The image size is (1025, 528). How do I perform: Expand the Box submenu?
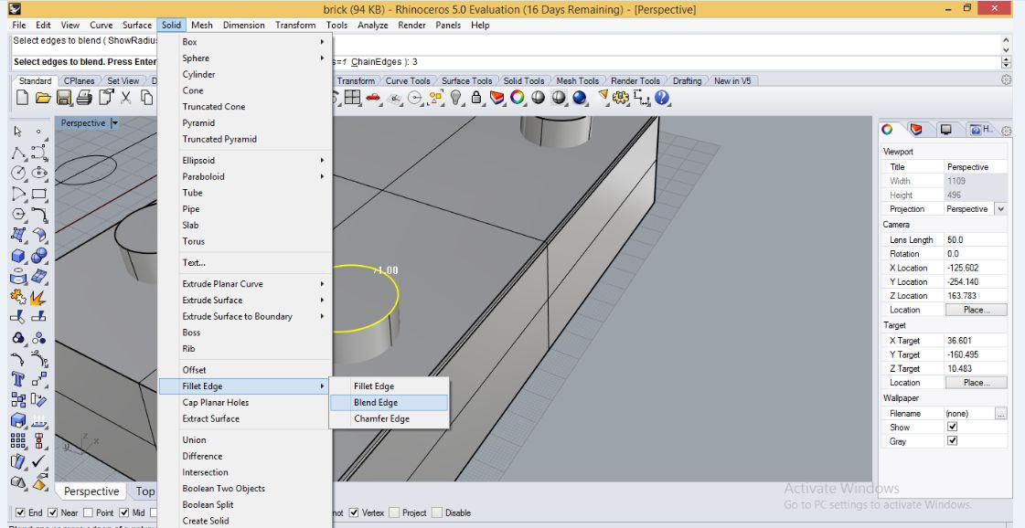(x=246, y=42)
